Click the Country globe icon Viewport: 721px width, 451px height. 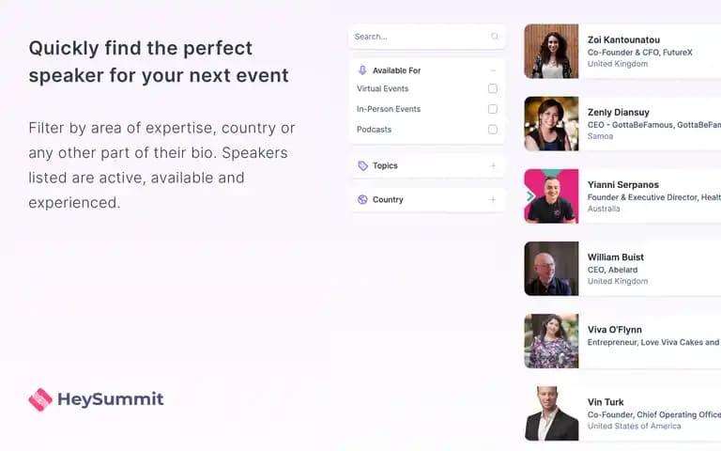click(x=362, y=199)
